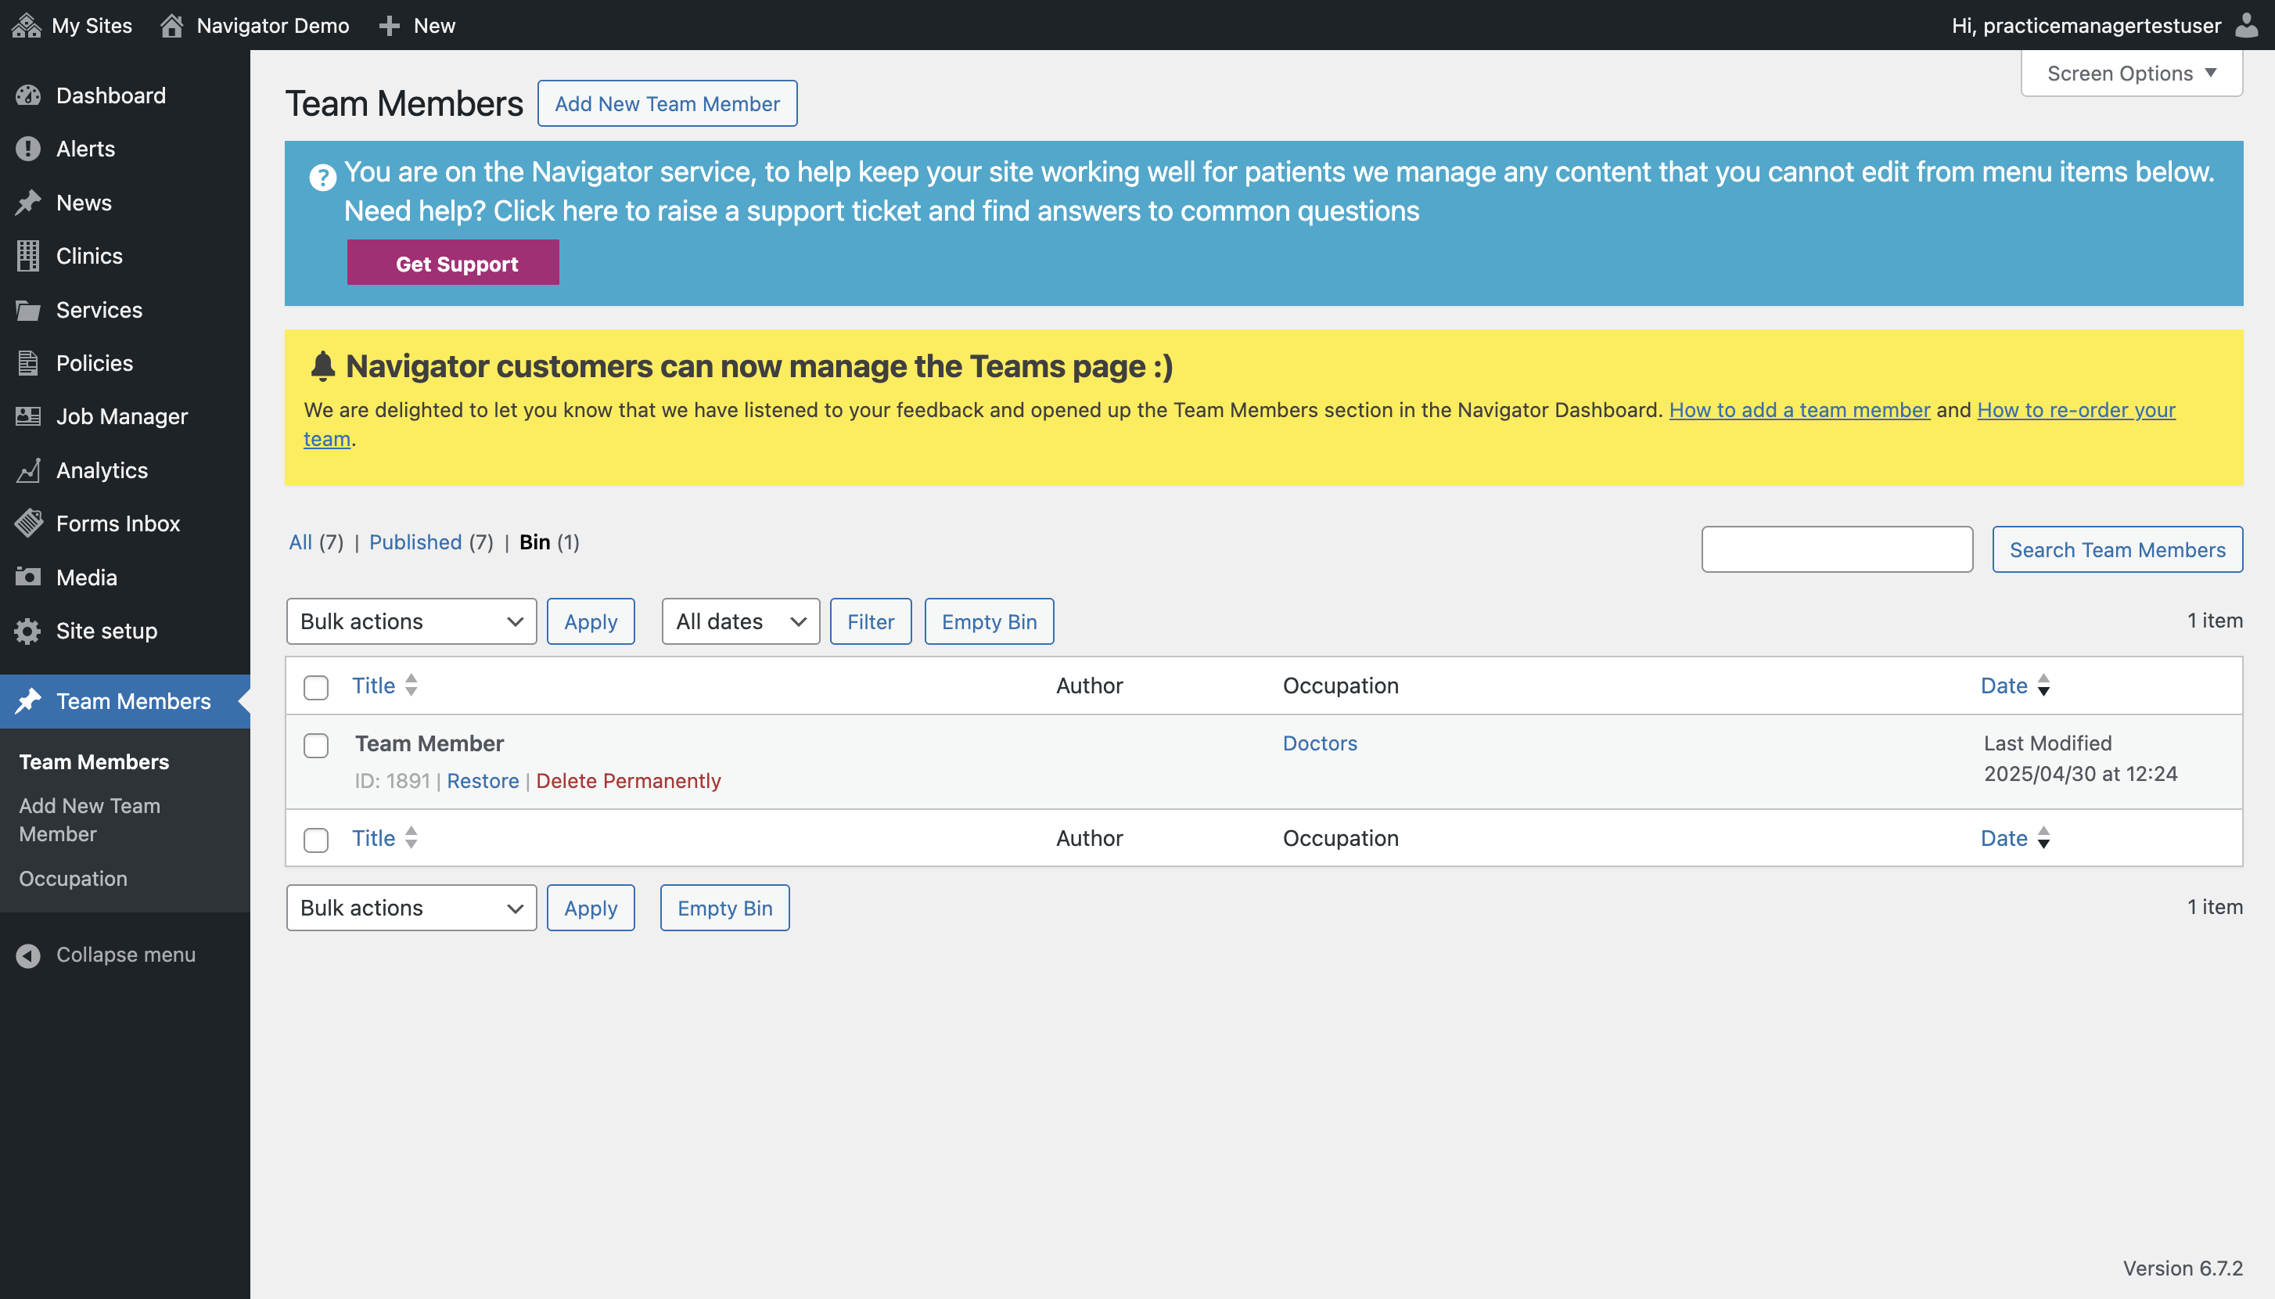The width and height of the screenshot is (2275, 1299).
Task: Open the How to add a team member link
Action: tap(1799, 409)
